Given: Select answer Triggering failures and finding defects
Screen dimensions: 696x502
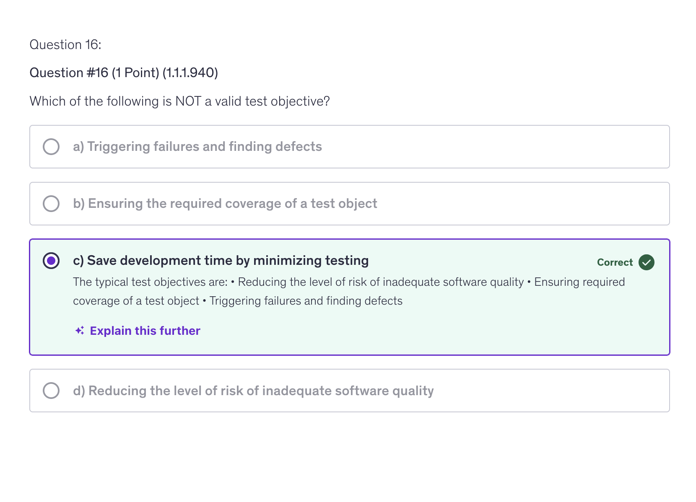Looking at the screenshot, I should coord(197,147).
